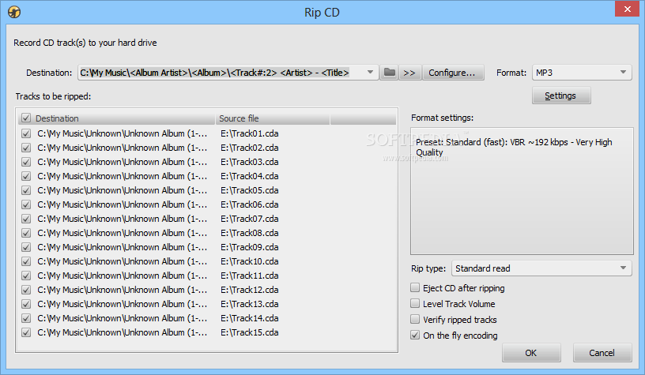This screenshot has width=645, height=375.
Task: Select E:\Track06.cda source file text
Action: [x=250, y=204]
